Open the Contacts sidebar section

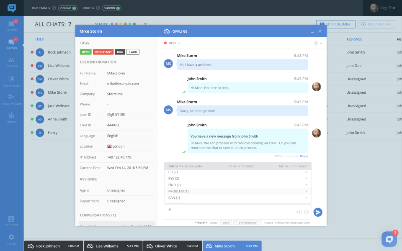pos(12,62)
